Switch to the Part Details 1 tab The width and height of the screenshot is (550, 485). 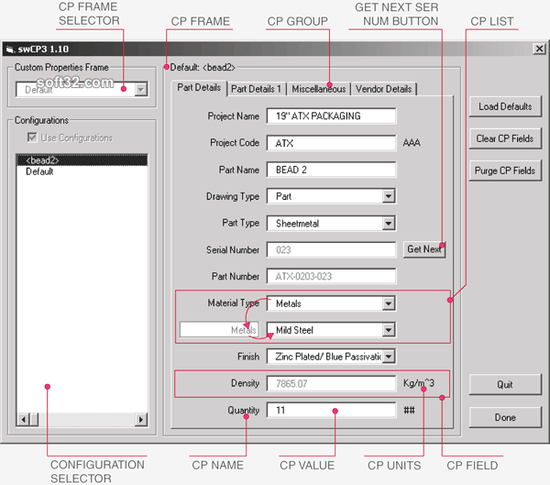click(x=256, y=89)
